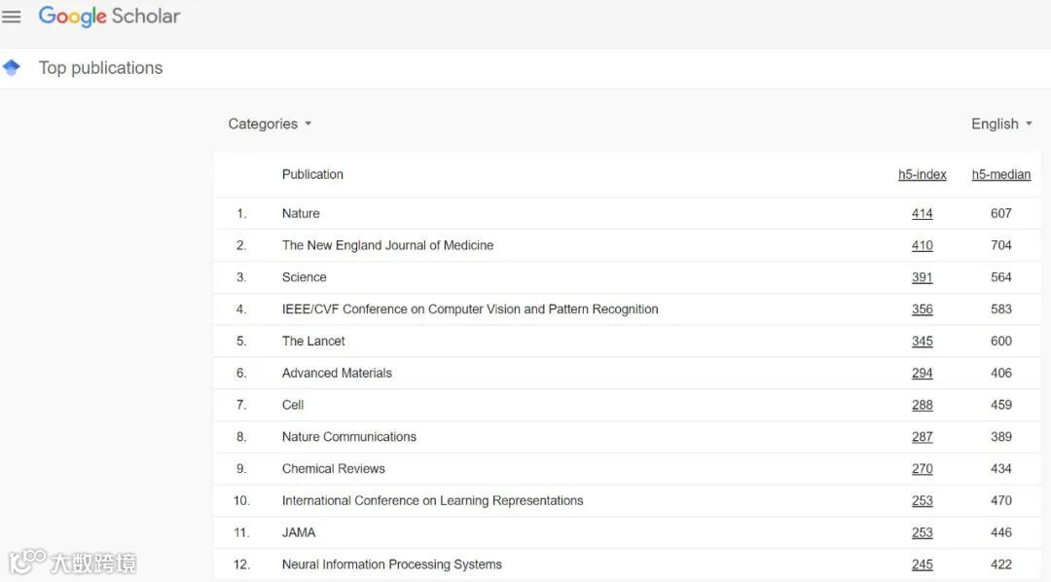Sort by h5-index column header
This screenshot has width=1051, height=582.
tap(922, 175)
